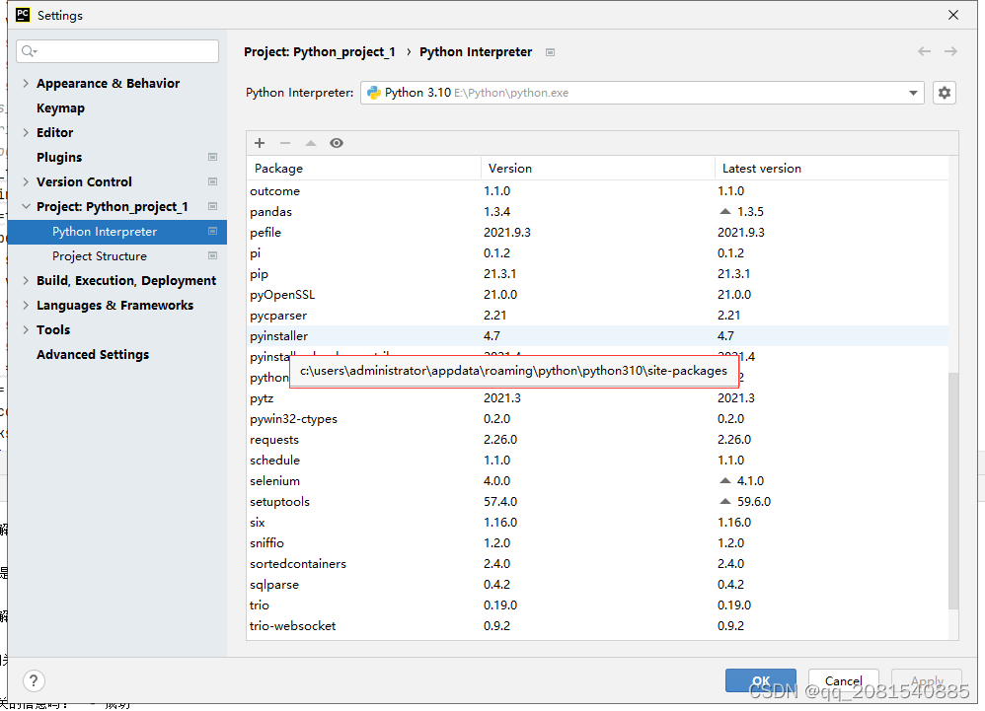Image resolution: width=985 pixels, height=711 pixels.
Task: Click Project: Python_project_1 breadcrumb
Action: click(x=320, y=52)
